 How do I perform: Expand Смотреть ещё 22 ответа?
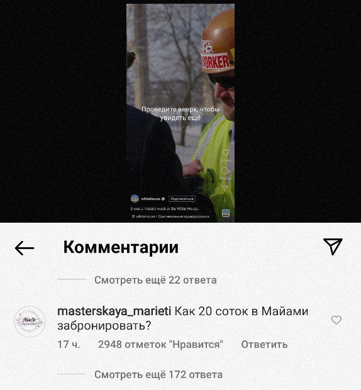click(155, 280)
